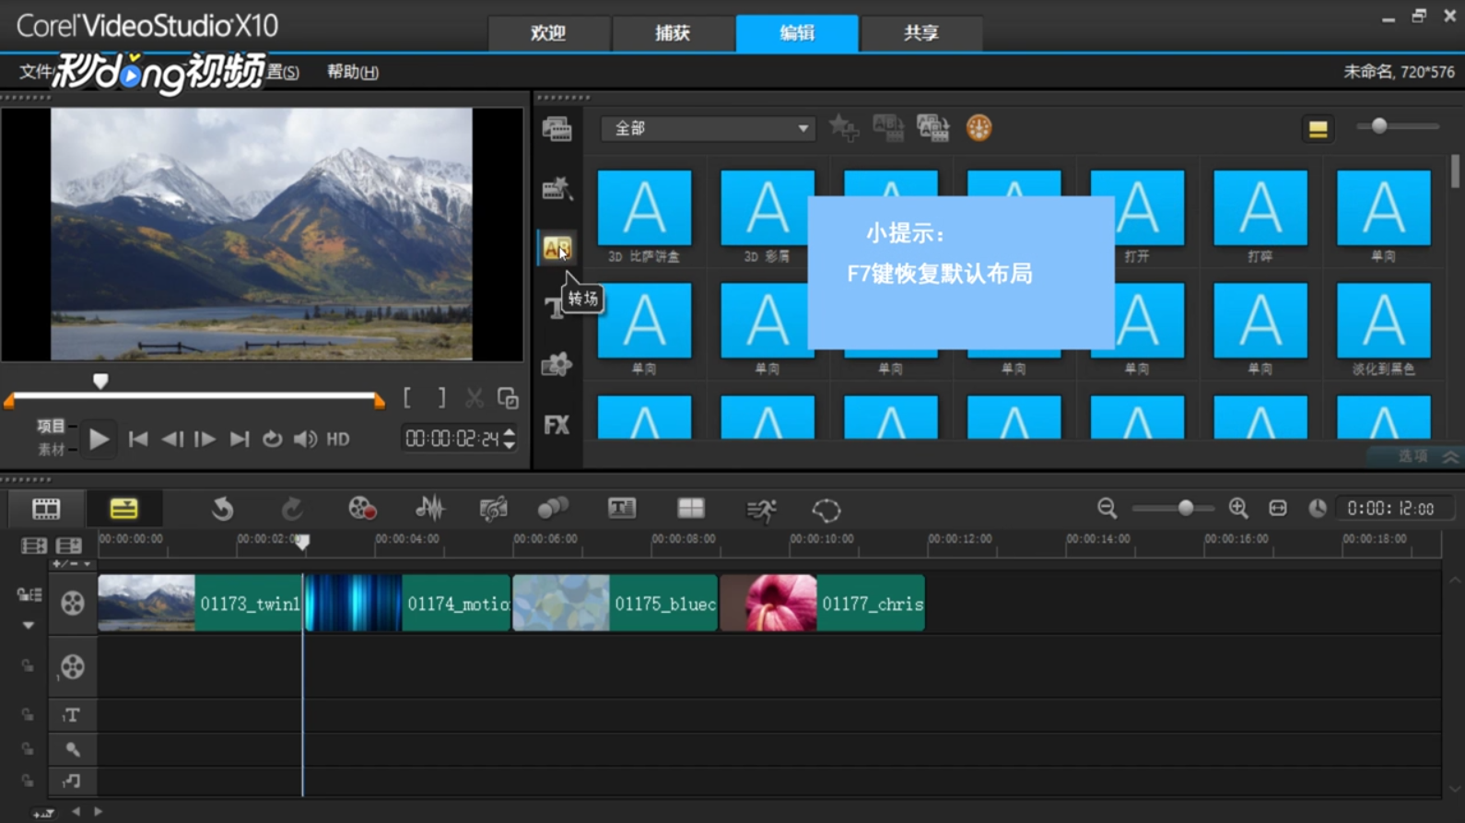Image resolution: width=1465 pixels, height=823 pixels.
Task: Open the 帮助(H) menu
Action: (353, 72)
